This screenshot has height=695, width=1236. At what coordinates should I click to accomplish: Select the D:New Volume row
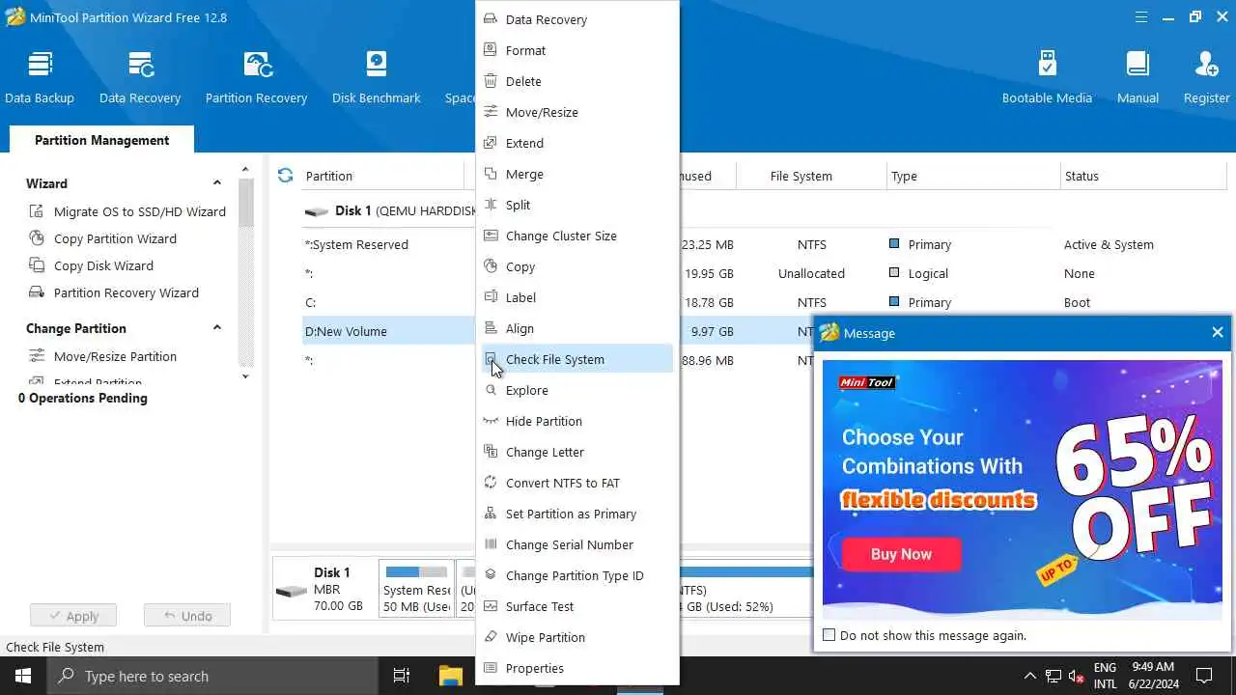[386, 331]
